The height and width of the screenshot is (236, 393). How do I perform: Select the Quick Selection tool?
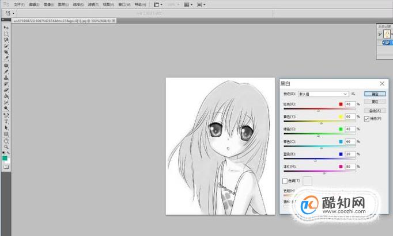[6, 46]
